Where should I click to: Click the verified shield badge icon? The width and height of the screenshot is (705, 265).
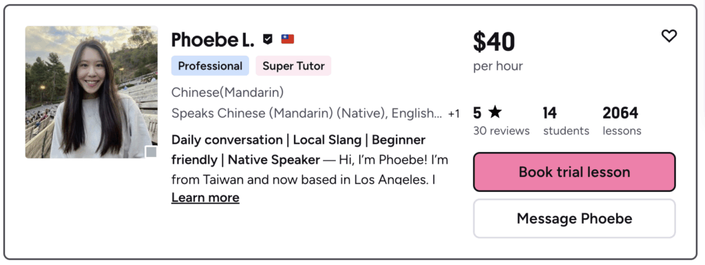pos(268,39)
